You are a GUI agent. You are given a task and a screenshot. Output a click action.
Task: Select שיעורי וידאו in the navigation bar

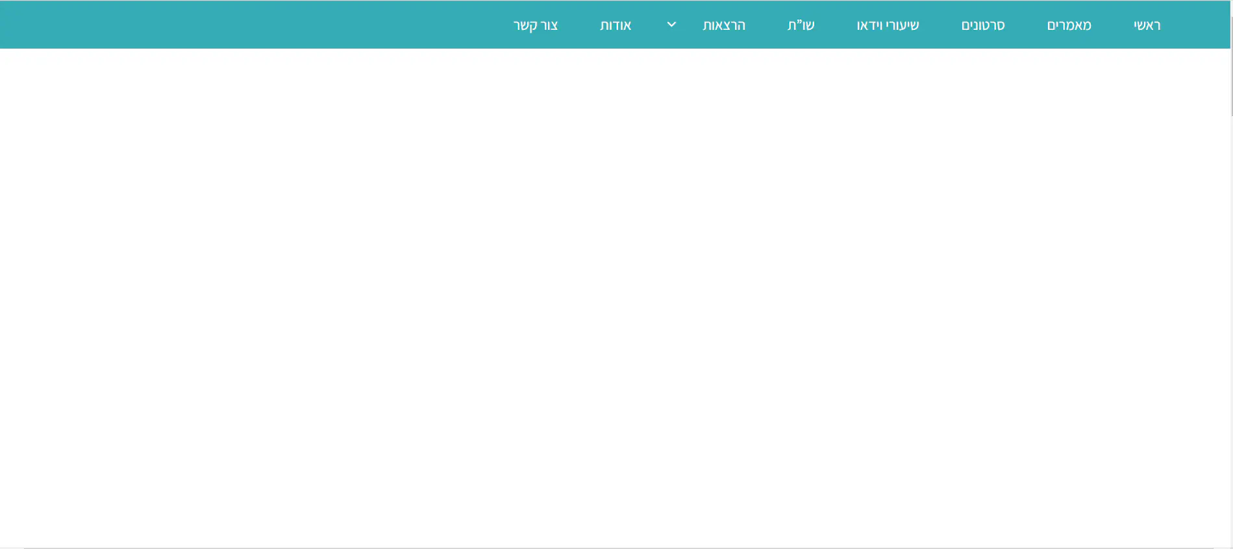[x=888, y=25]
